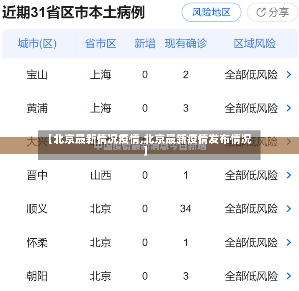This screenshot has width=299, height=291.
Task: Click the 近期31省区市本土病例 heading
Action: 73,12
